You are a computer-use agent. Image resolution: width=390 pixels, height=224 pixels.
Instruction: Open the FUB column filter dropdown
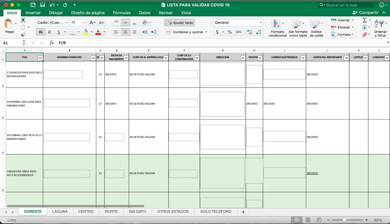click(x=40, y=58)
